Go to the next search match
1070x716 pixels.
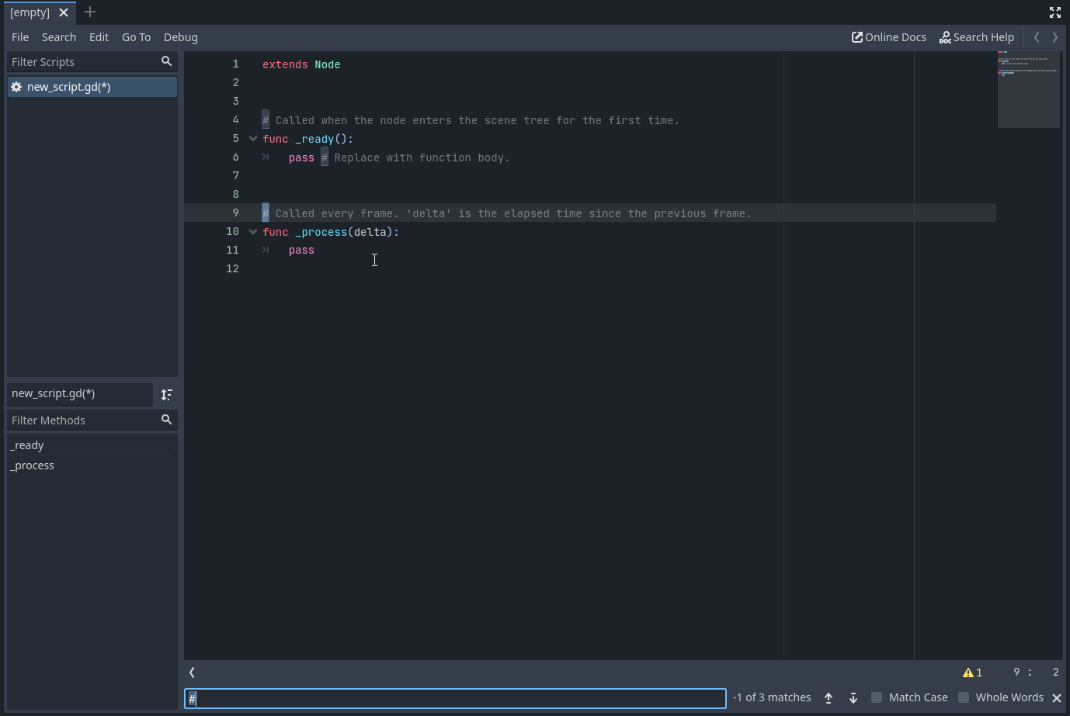[x=853, y=697]
